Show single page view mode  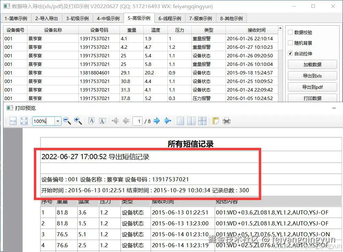(x=180, y=121)
